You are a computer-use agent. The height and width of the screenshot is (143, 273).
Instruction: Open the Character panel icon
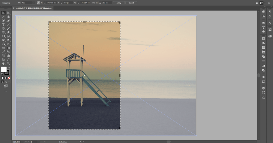tap(270, 22)
